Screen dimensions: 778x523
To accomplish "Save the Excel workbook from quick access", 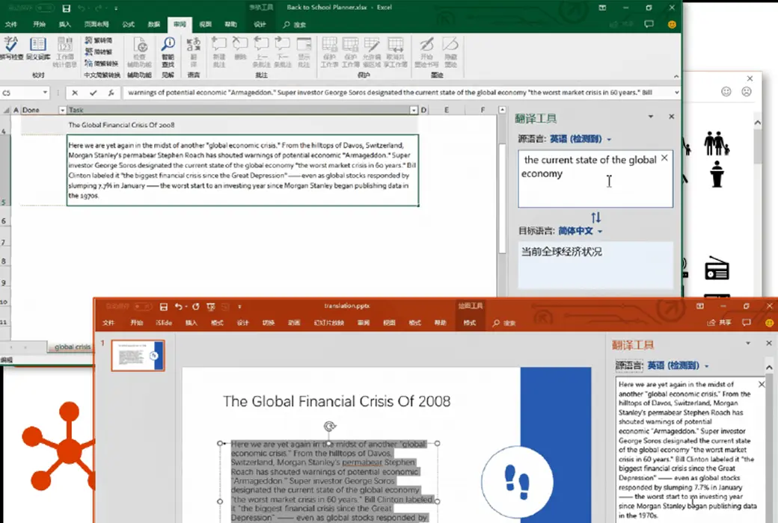I will (x=66, y=8).
